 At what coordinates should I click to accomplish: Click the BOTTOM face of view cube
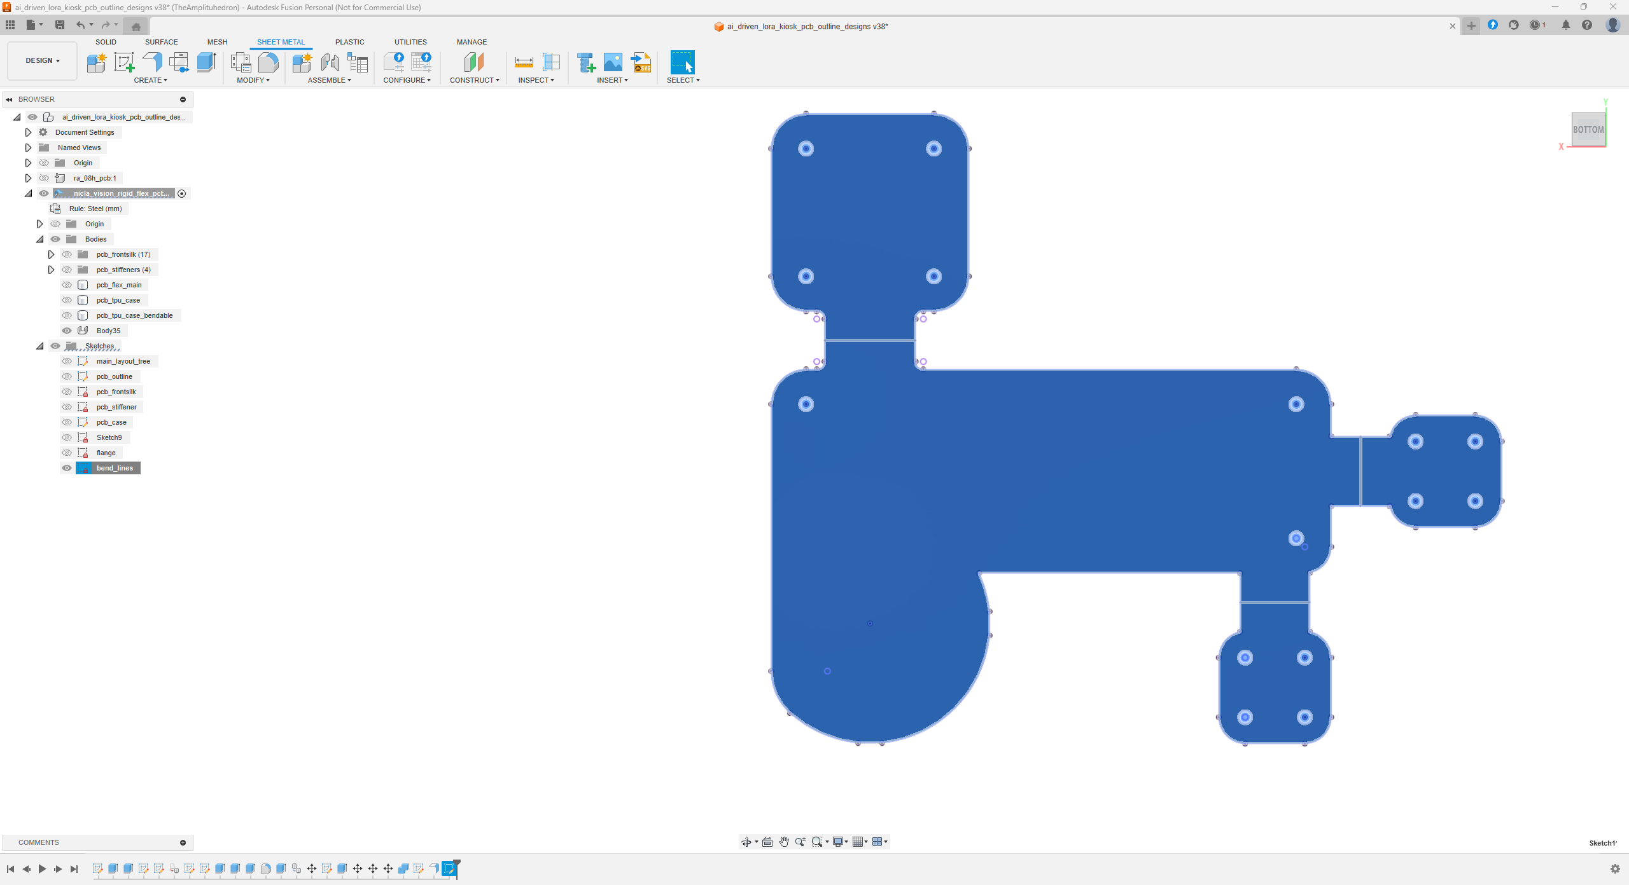1588,130
